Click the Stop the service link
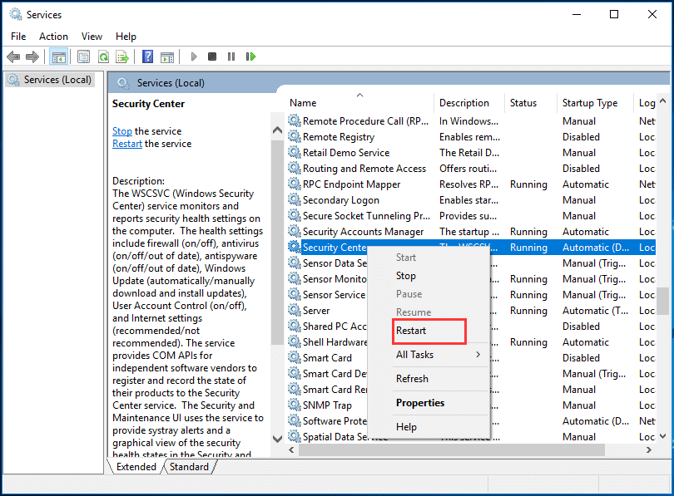 (122, 131)
